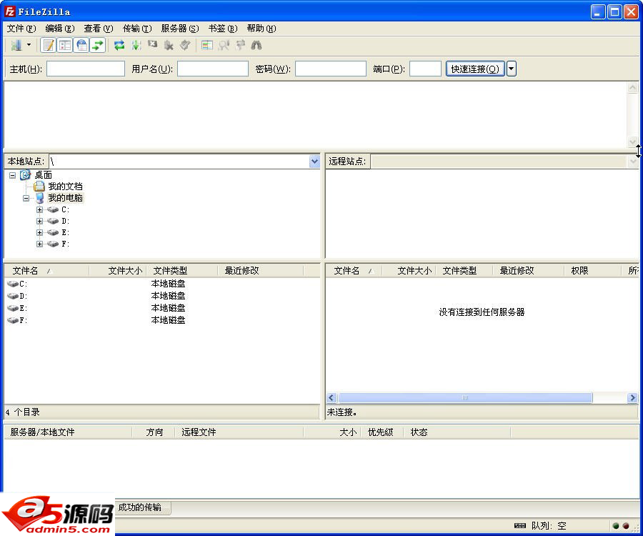Click the 密码(W) password field
Image resolution: width=643 pixels, height=536 pixels.
point(331,69)
